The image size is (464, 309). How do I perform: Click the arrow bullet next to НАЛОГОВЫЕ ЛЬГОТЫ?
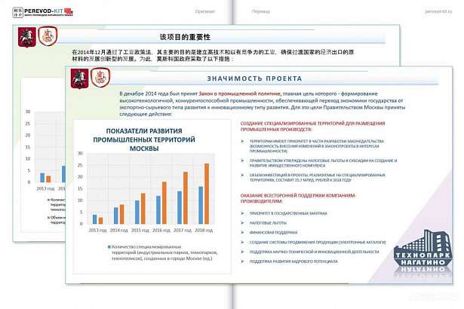242,224
